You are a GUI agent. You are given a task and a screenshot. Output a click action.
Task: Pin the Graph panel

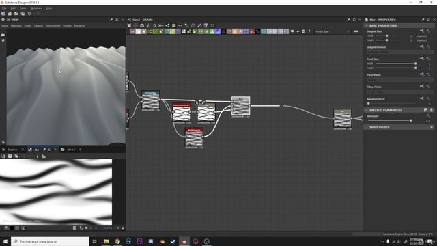tap(348, 20)
